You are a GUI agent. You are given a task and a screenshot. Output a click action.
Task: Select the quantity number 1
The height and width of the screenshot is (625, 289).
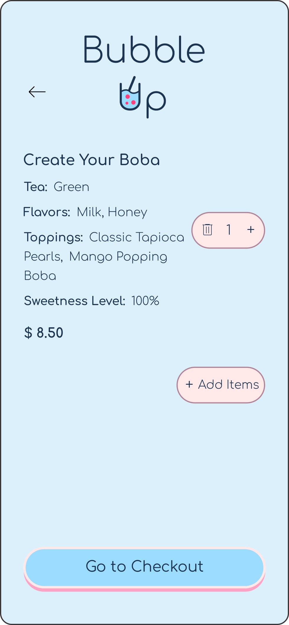point(229,229)
